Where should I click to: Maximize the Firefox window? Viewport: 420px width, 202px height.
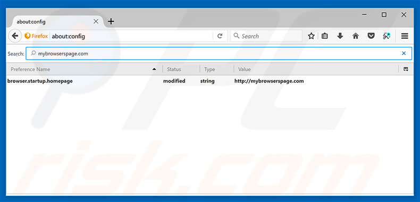[x=384, y=15]
